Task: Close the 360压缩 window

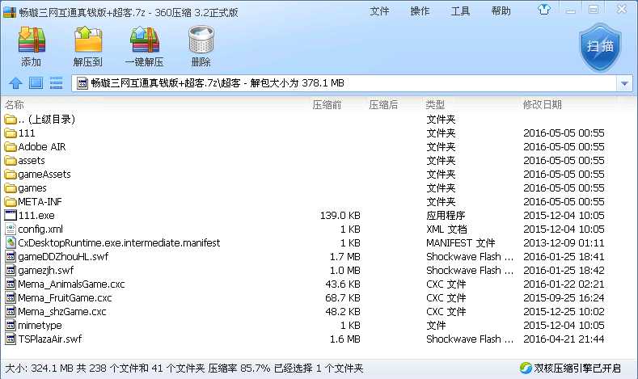Action: coord(622,9)
